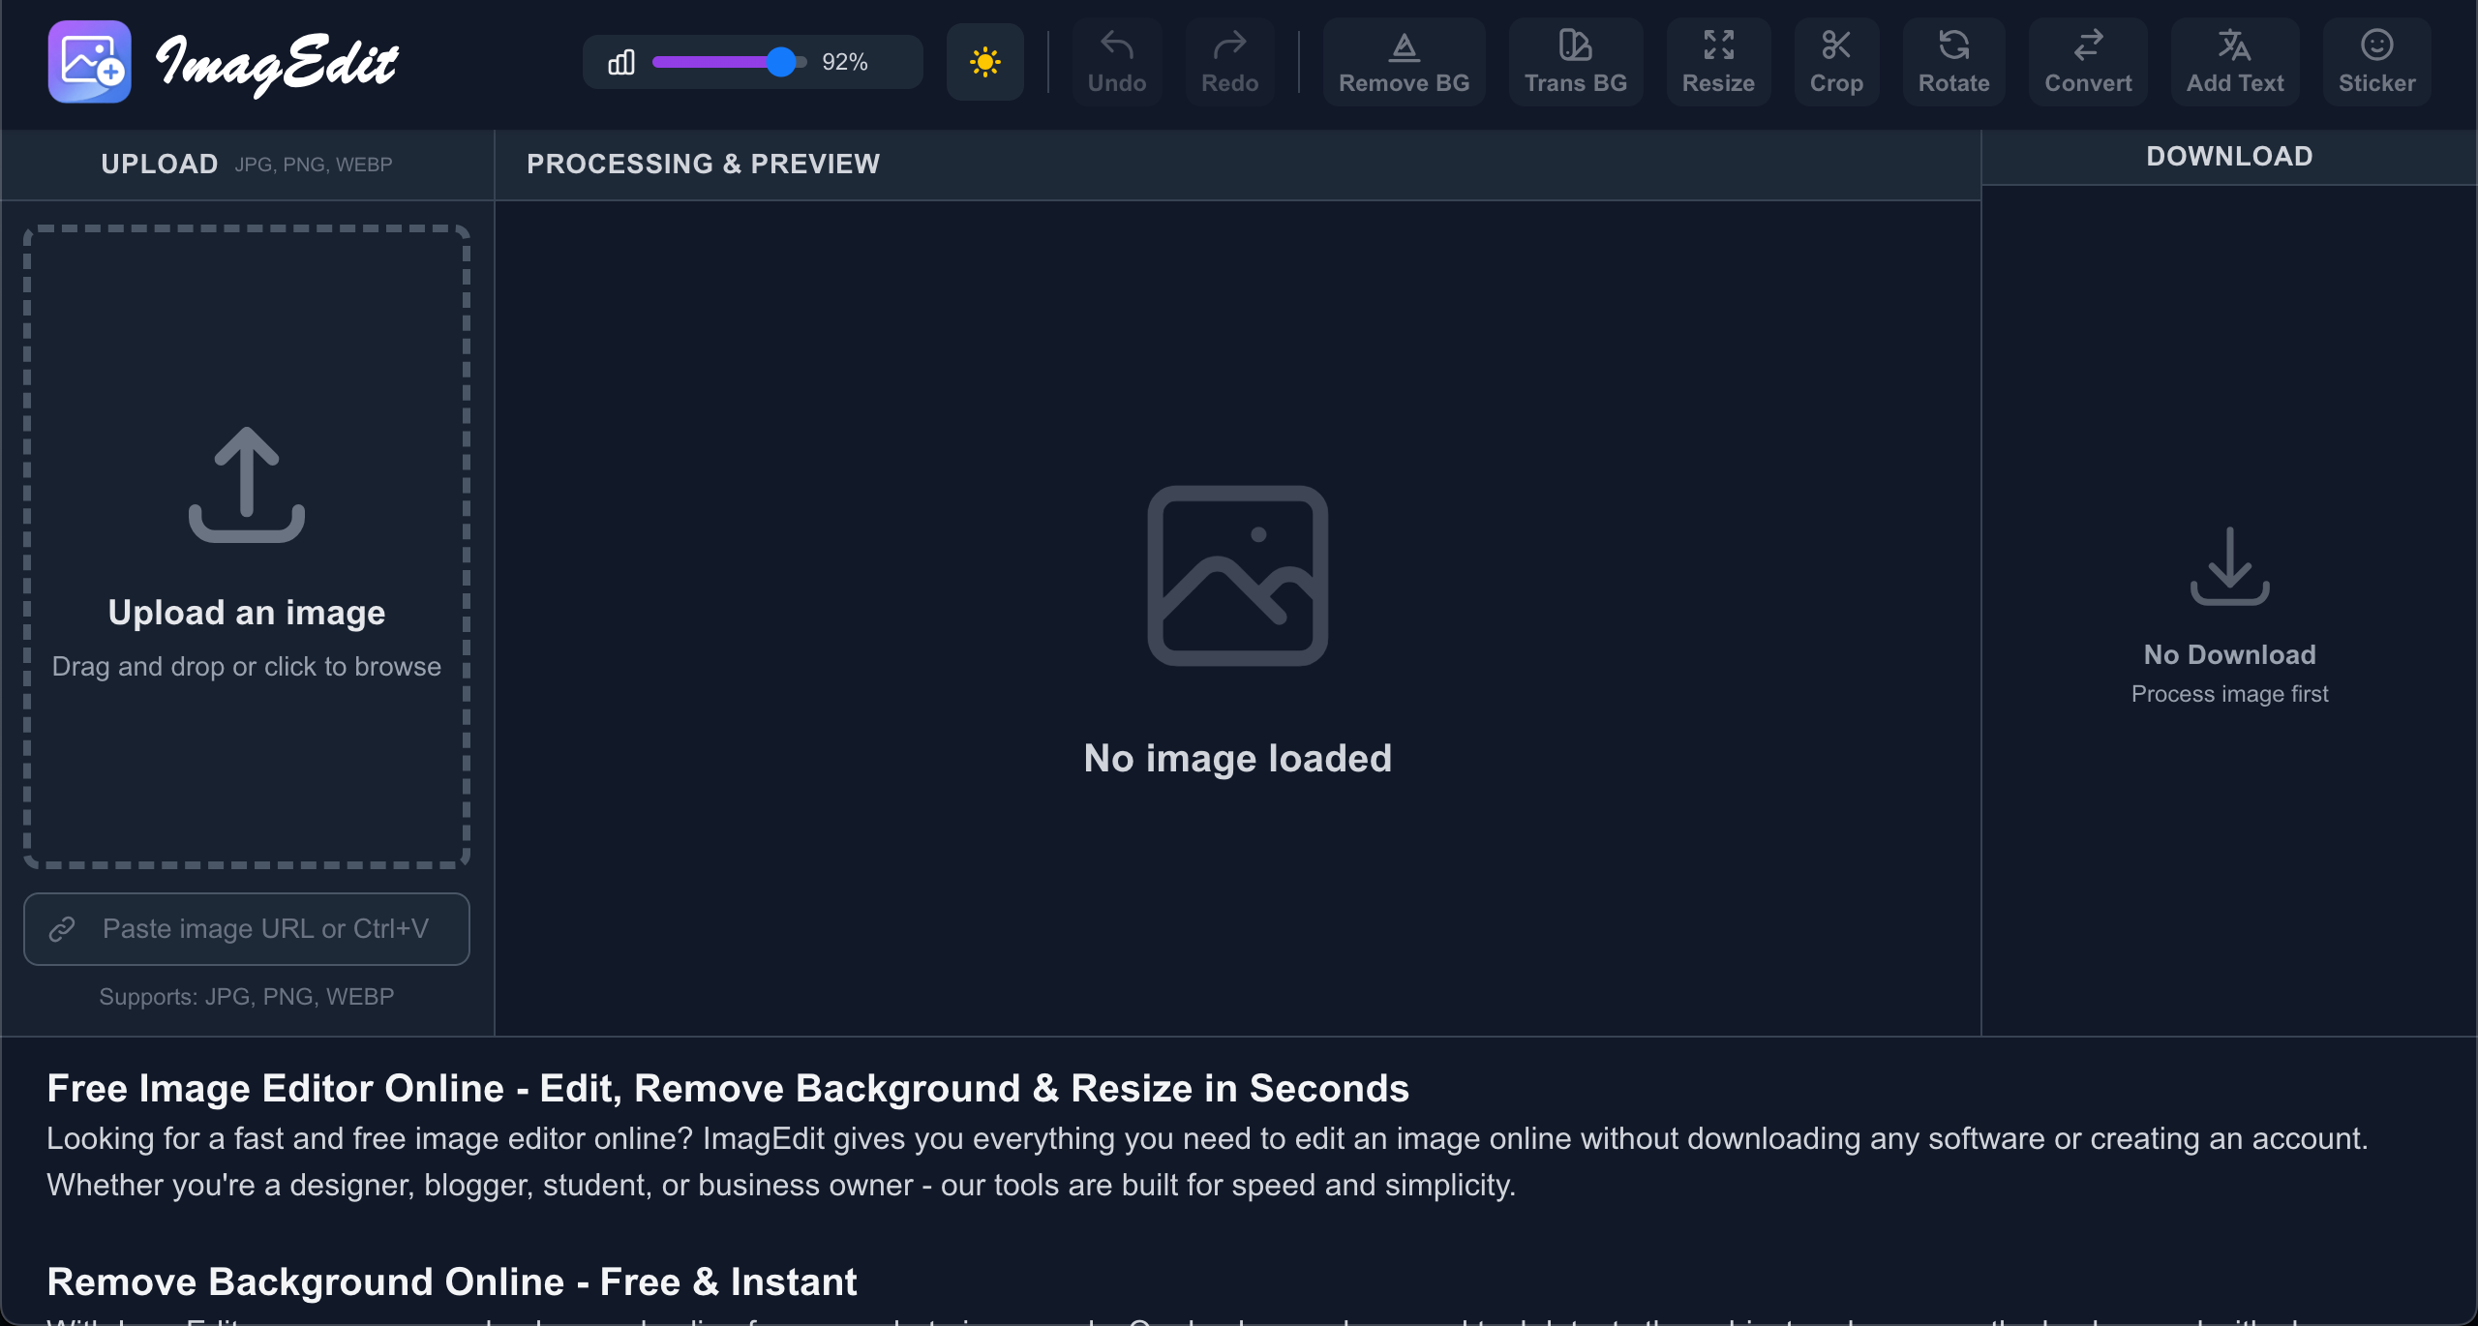The height and width of the screenshot is (1326, 2478).
Task: Click the 'No image loaded' text
Action: [1237, 758]
